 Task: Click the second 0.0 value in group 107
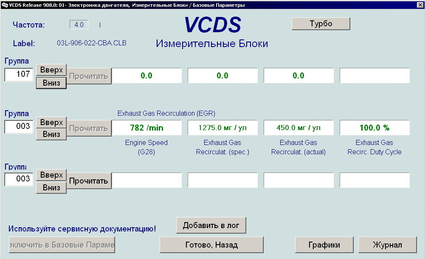click(222, 75)
